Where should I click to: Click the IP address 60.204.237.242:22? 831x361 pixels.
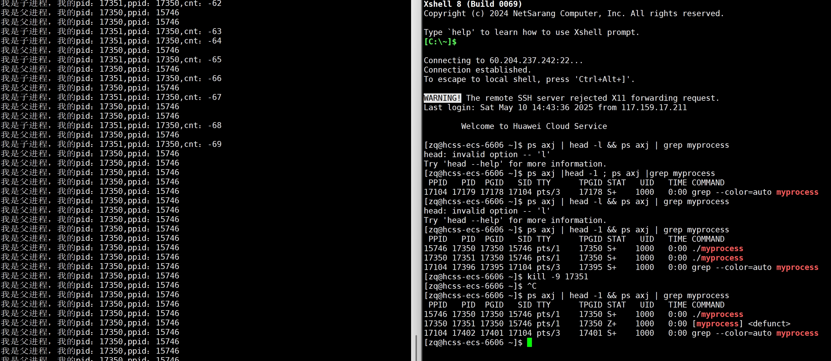529,60
